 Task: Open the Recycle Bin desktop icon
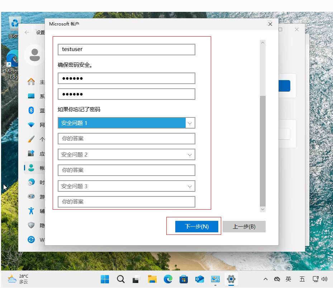(14, 27)
